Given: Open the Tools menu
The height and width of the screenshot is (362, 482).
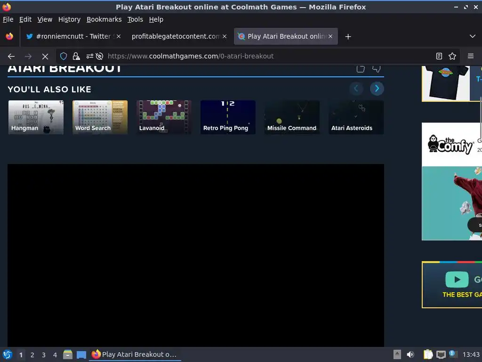Looking at the screenshot, I should pyautogui.click(x=135, y=19).
